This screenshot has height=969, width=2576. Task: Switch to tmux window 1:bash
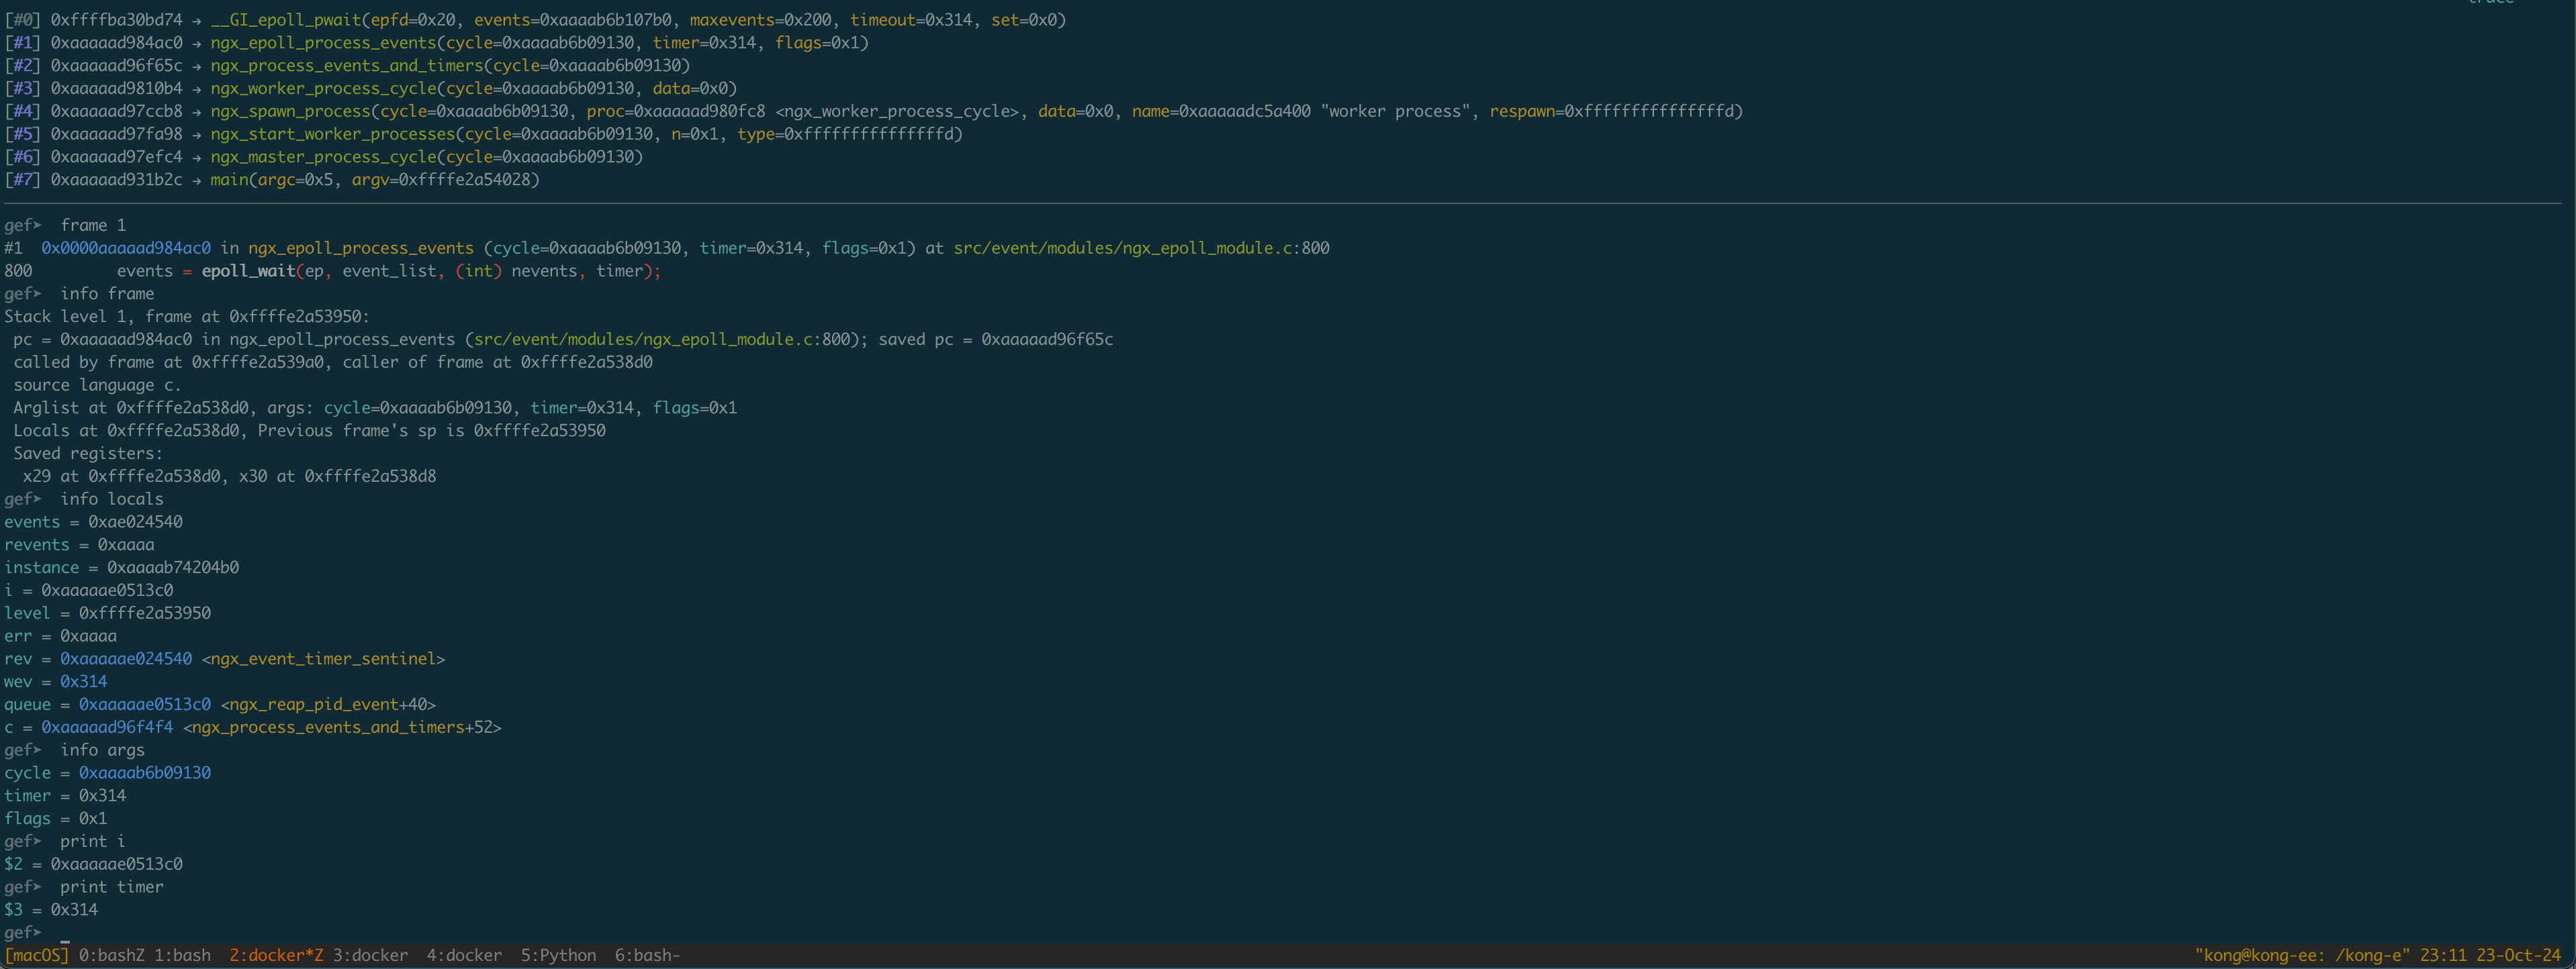pyautogui.click(x=182, y=955)
